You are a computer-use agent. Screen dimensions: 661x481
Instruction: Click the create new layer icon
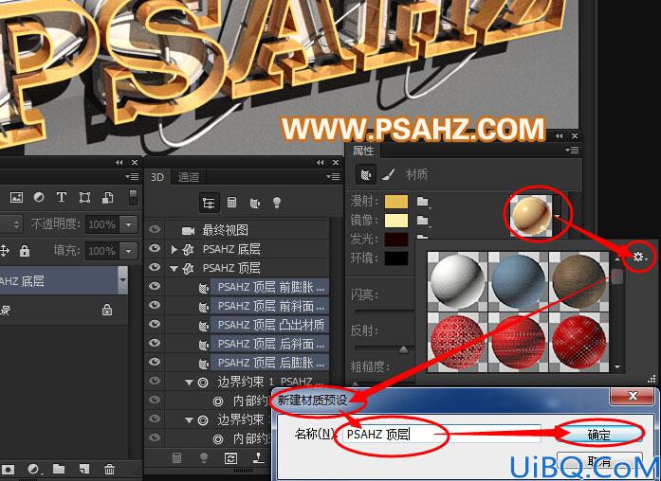pyautogui.click(x=84, y=469)
